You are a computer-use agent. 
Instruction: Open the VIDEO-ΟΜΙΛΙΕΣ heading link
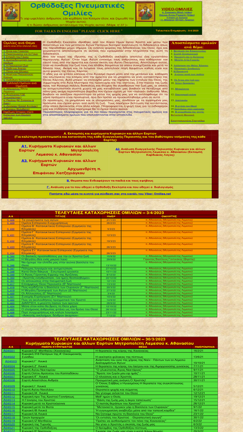(x=177, y=9)
